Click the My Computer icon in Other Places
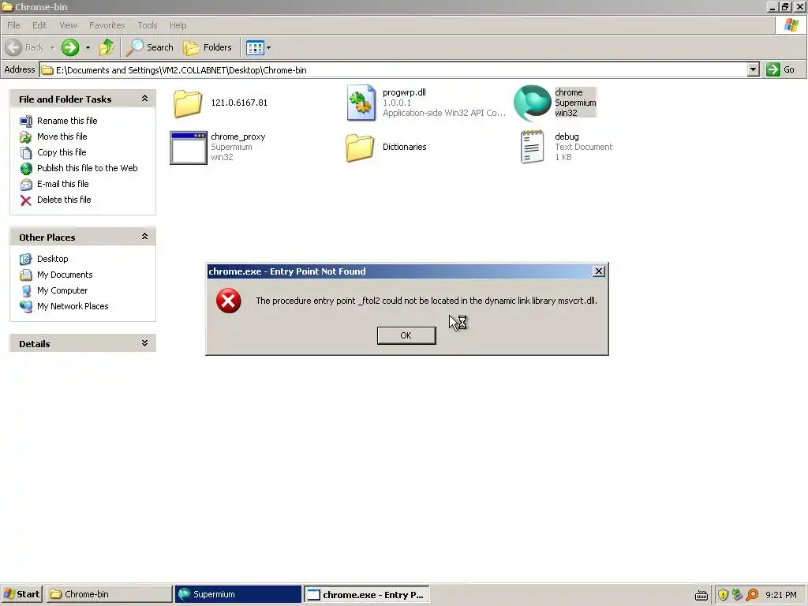This screenshot has height=606, width=808. coord(26,291)
